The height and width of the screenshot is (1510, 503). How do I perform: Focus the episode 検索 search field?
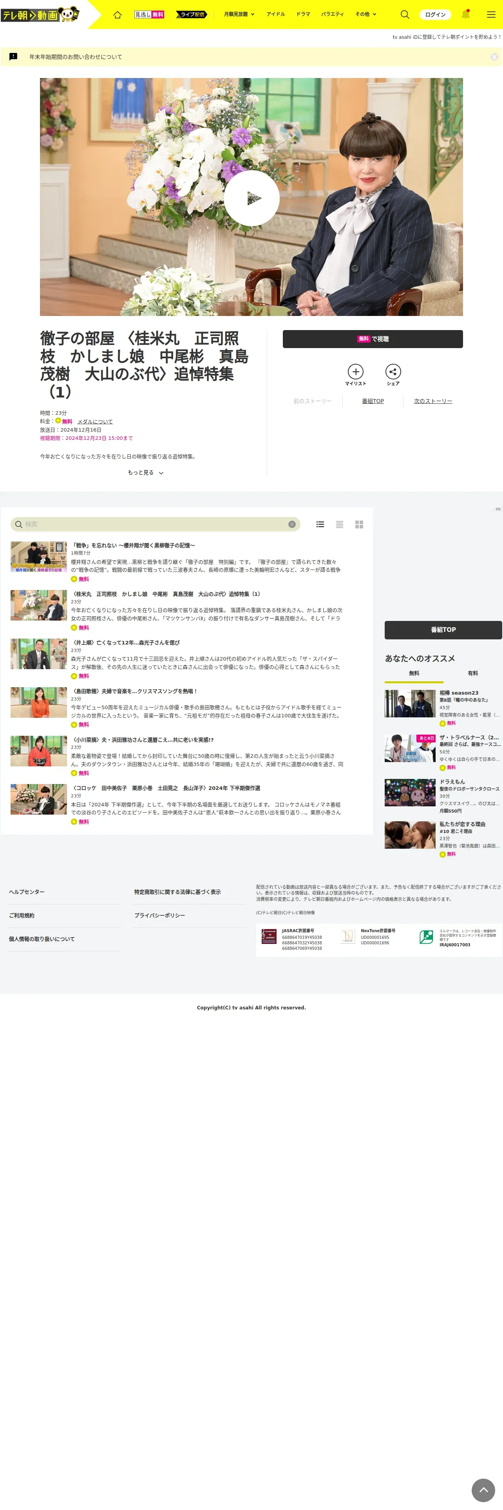coord(155,524)
